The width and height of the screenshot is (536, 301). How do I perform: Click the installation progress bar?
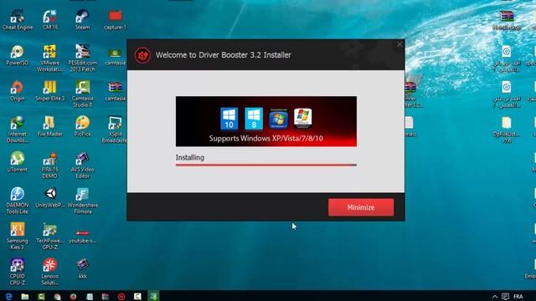click(266, 165)
